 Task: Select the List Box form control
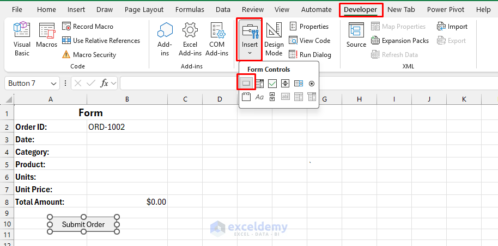coord(299,84)
